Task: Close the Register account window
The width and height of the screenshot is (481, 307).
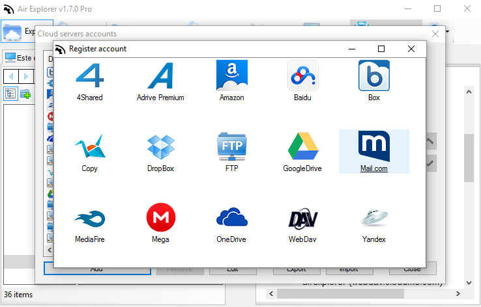Action: point(411,49)
